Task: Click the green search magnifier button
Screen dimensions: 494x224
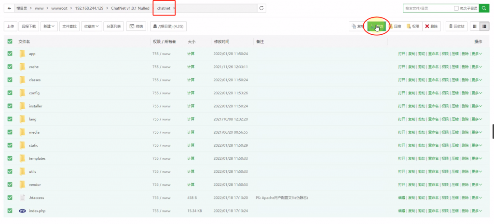Action: [483, 8]
